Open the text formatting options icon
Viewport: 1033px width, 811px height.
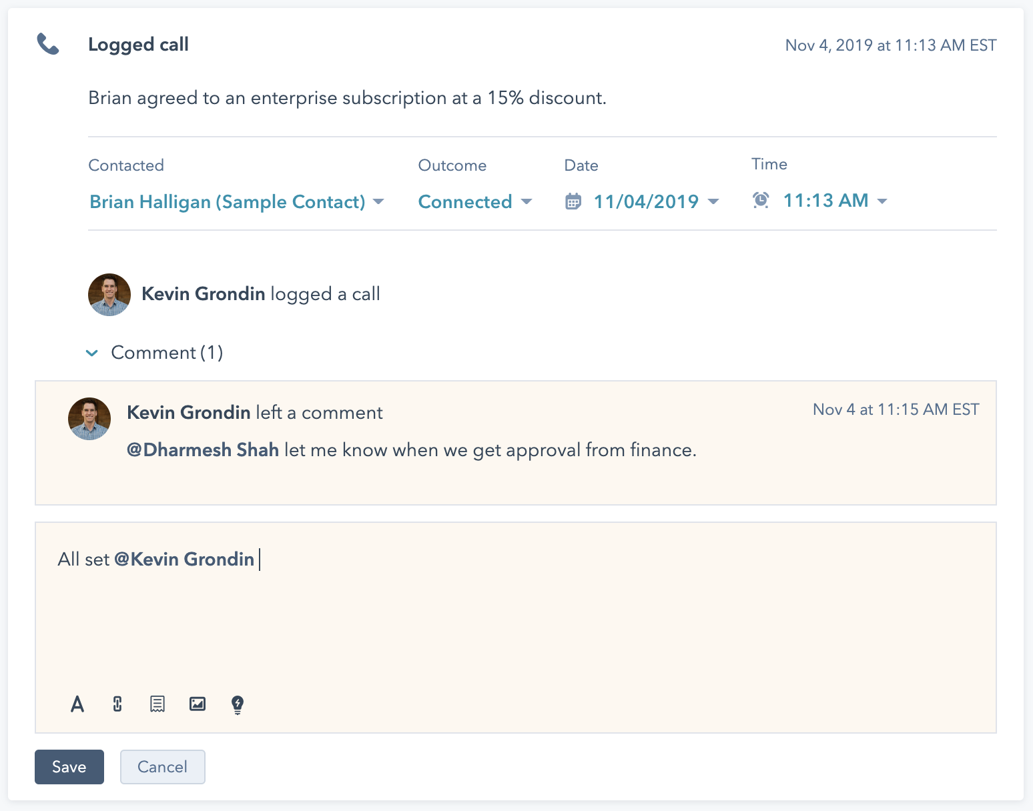(77, 704)
